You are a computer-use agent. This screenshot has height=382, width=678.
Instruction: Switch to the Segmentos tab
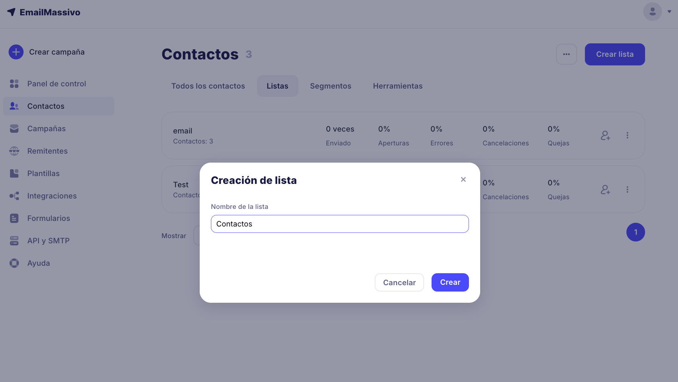click(x=331, y=86)
